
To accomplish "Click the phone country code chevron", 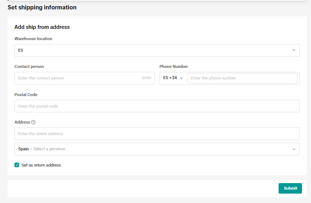I will pos(181,78).
